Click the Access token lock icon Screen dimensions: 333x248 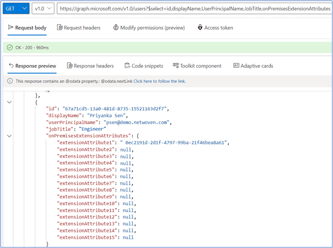coord(200,27)
